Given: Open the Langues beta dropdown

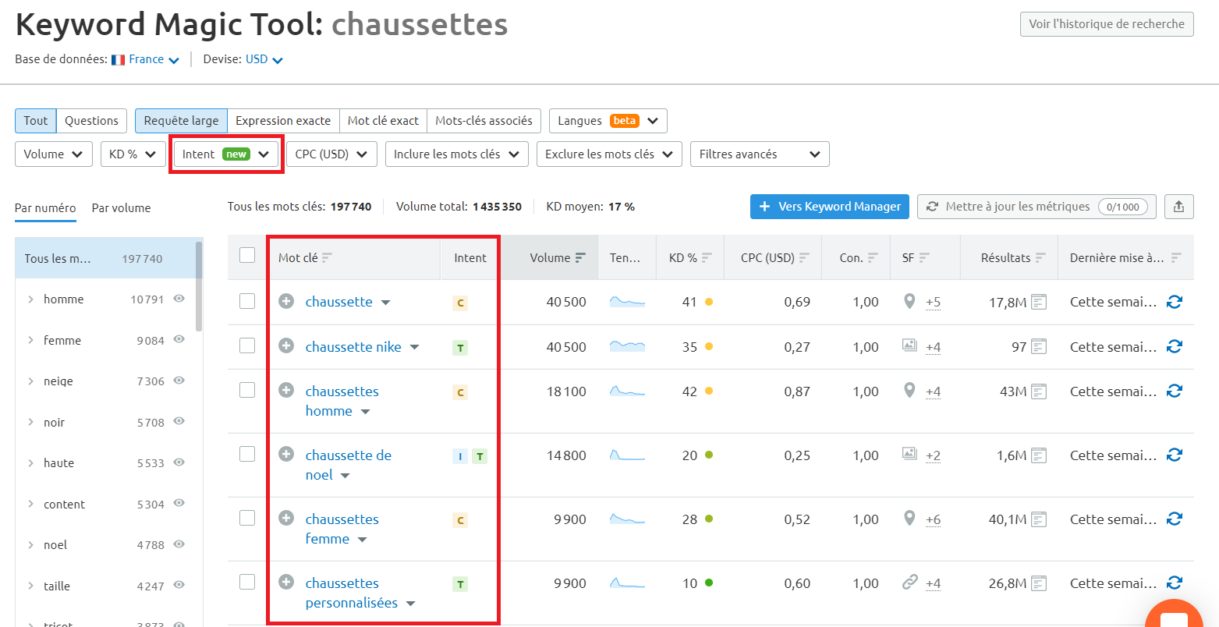Looking at the screenshot, I should (x=608, y=121).
